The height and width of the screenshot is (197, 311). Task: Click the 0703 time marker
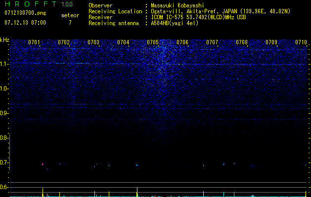(x=93, y=42)
